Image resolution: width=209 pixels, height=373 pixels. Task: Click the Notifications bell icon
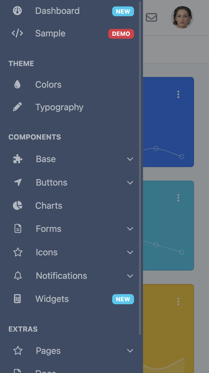[18, 275]
